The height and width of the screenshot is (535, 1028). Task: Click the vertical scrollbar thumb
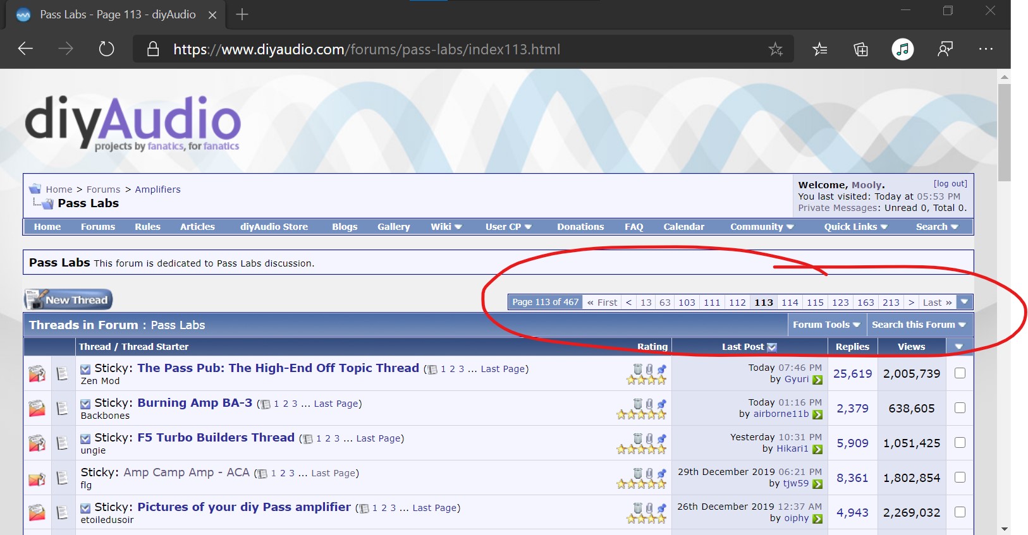pos(1004,133)
